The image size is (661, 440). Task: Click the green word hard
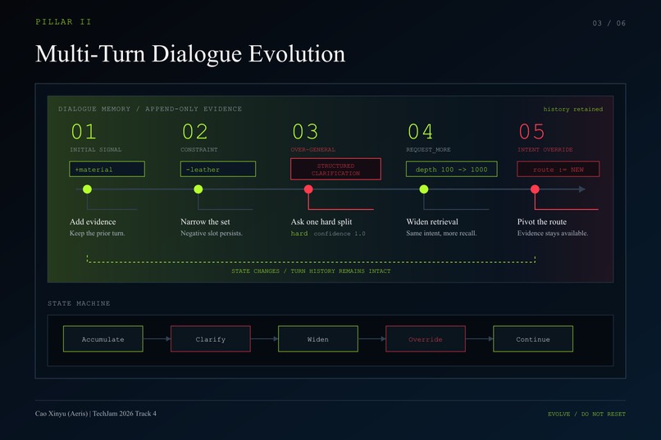tap(299, 234)
